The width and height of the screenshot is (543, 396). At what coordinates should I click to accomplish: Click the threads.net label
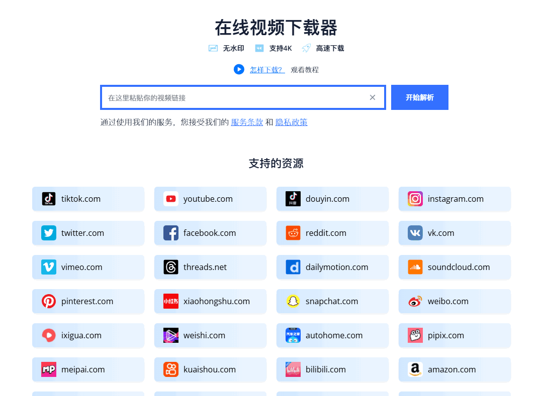(x=205, y=267)
